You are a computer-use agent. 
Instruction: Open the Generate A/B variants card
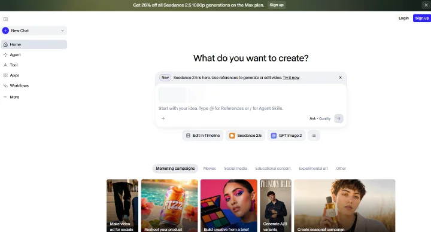[x=276, y=206]
